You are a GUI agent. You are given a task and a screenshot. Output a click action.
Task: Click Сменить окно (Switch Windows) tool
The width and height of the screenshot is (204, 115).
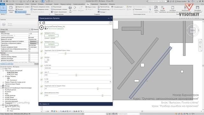pyautogui.click(x=156, y=9)
